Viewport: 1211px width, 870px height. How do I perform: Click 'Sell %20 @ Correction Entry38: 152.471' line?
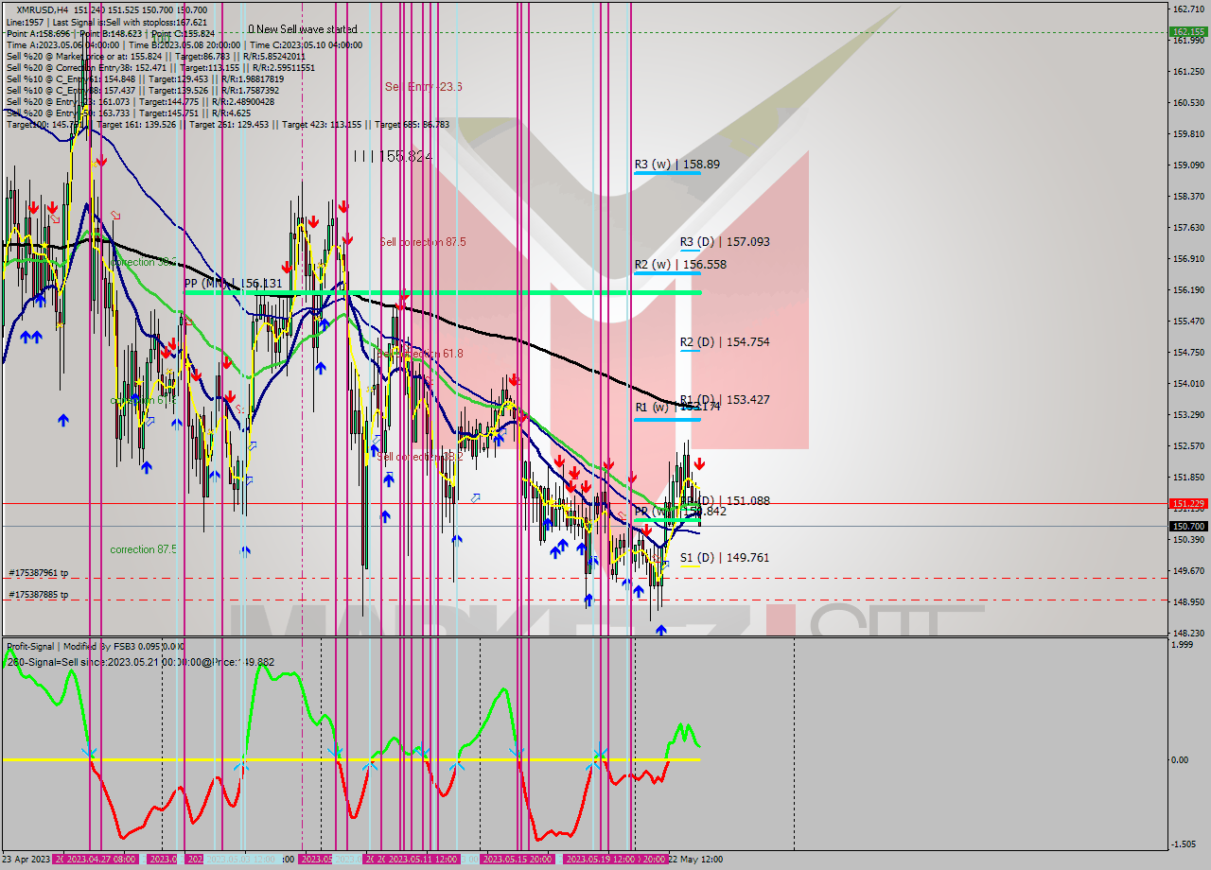pos(160,67)
